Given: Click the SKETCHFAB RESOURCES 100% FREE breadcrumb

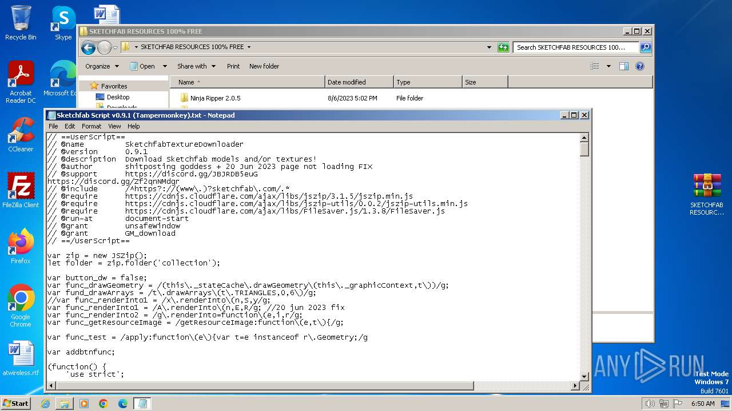Looking at the screenshot, I should click(x=192, y=47).
